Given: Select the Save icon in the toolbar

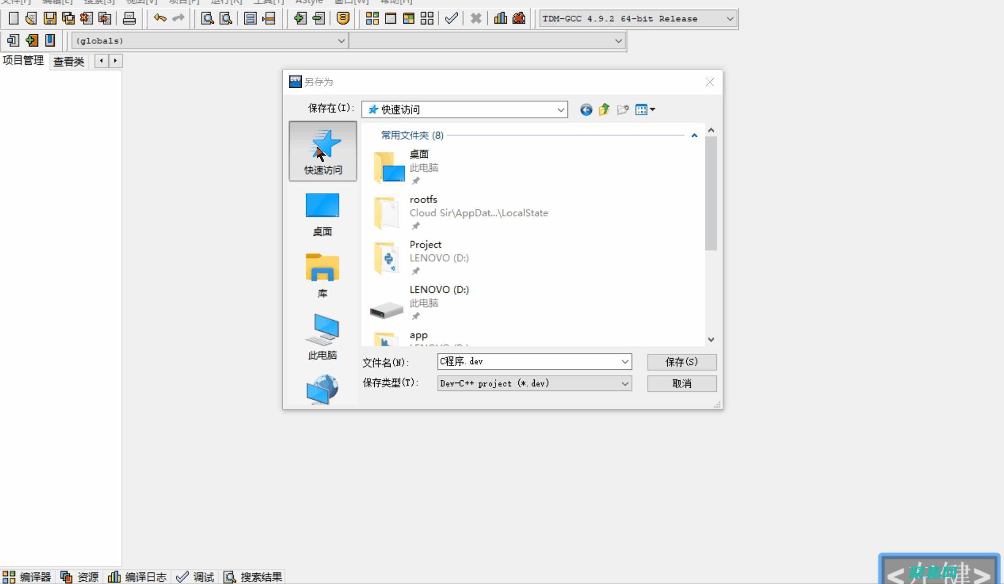Looking at the screenshot, I should pyautogui.click(x=50, y=18).
